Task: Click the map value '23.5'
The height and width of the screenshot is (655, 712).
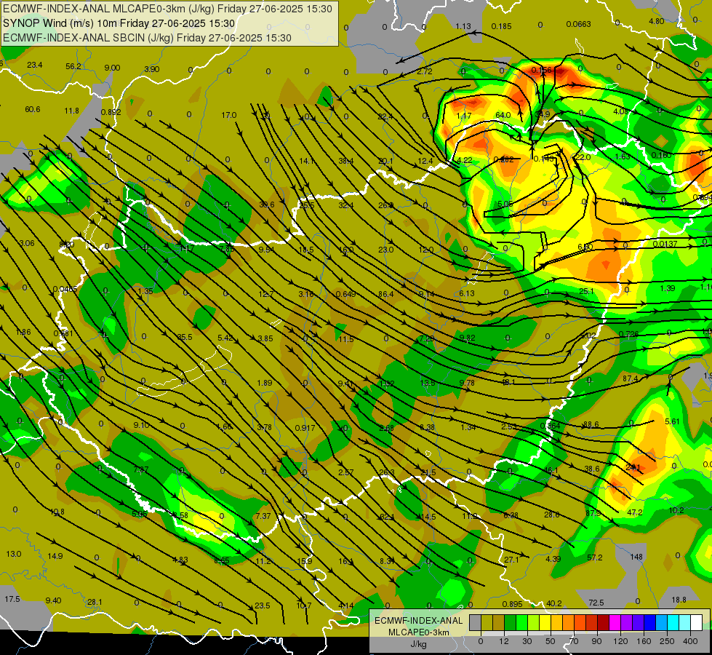Action: click(263, 606)
